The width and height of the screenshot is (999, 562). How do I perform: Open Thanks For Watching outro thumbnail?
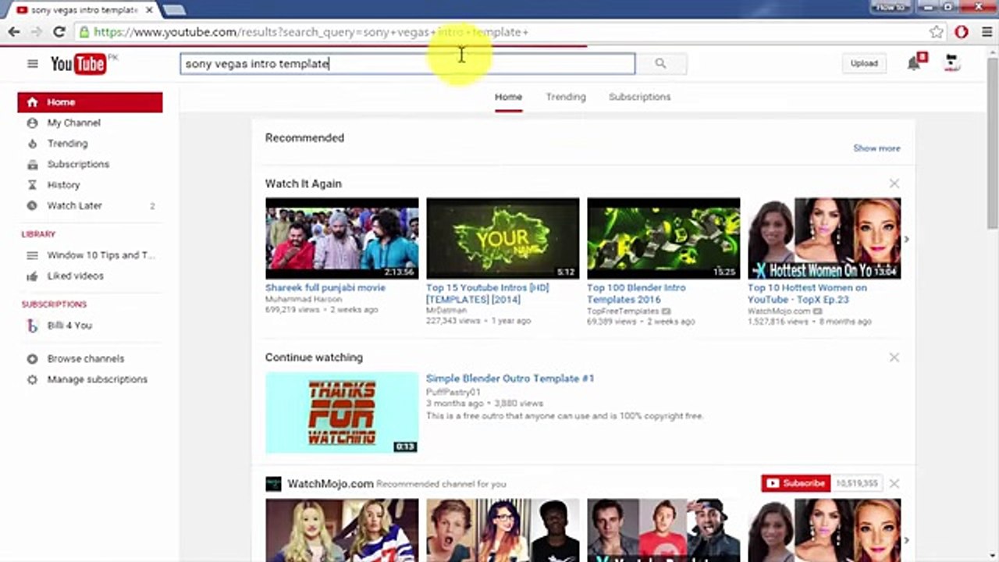click(x=342, y=412)
